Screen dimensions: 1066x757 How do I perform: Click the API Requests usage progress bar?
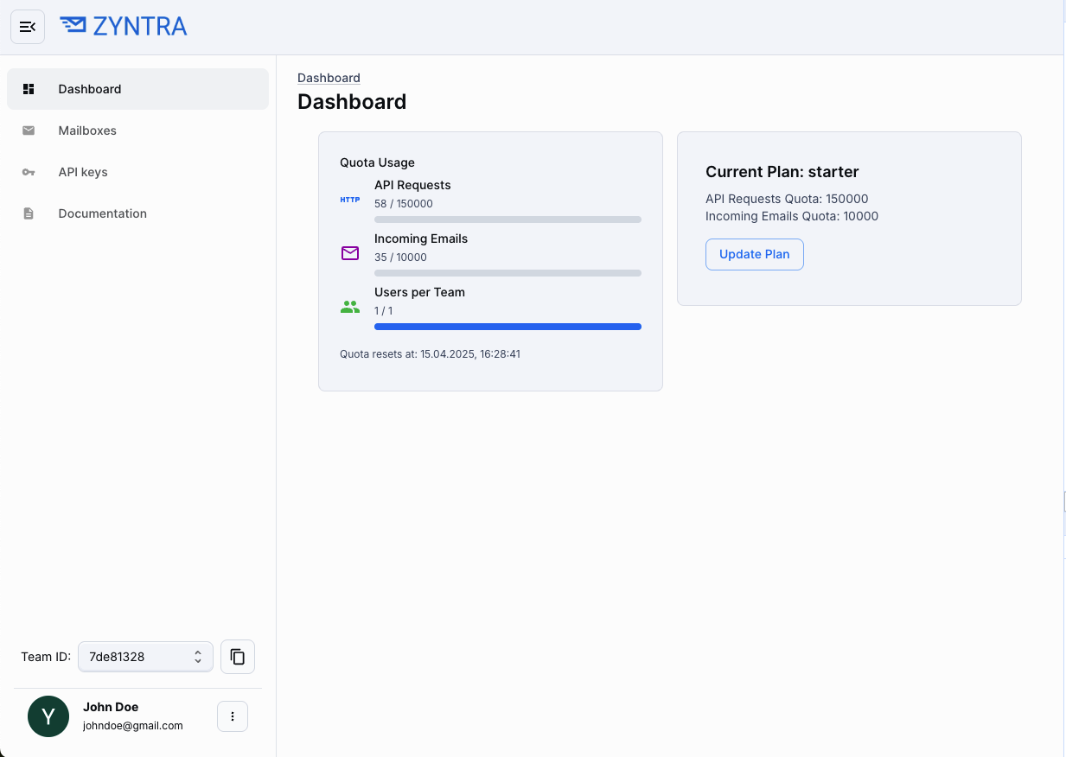507,219
